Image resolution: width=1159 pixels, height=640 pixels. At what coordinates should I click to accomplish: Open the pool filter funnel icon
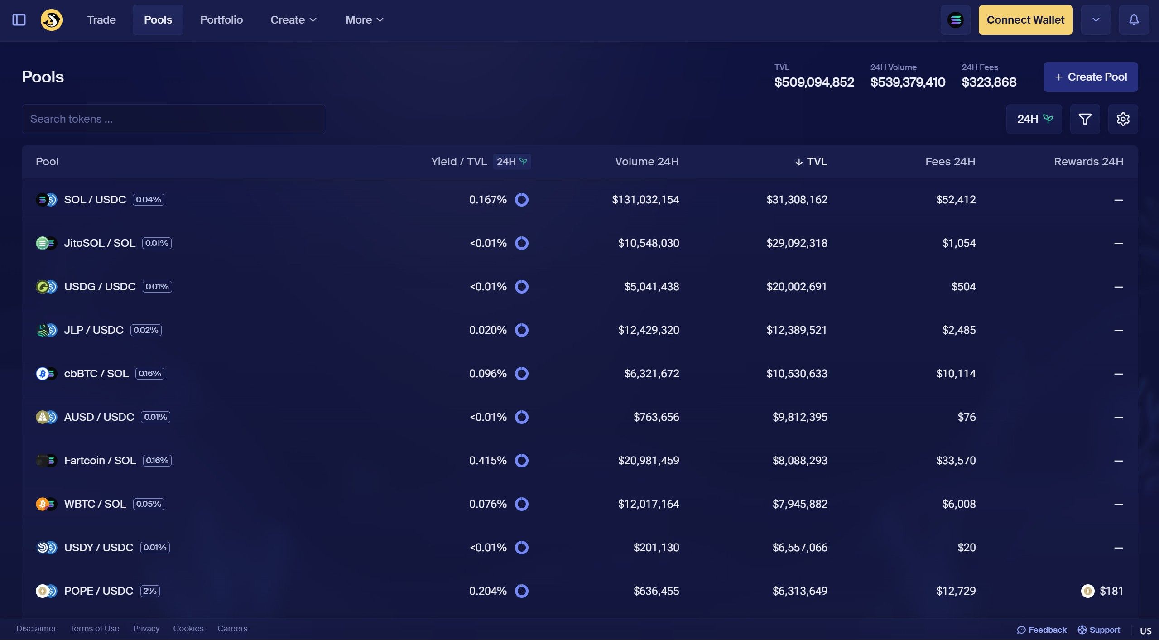(1085, 119)
